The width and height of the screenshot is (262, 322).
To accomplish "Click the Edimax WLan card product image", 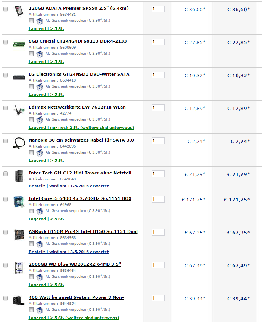I will [19, 110].
